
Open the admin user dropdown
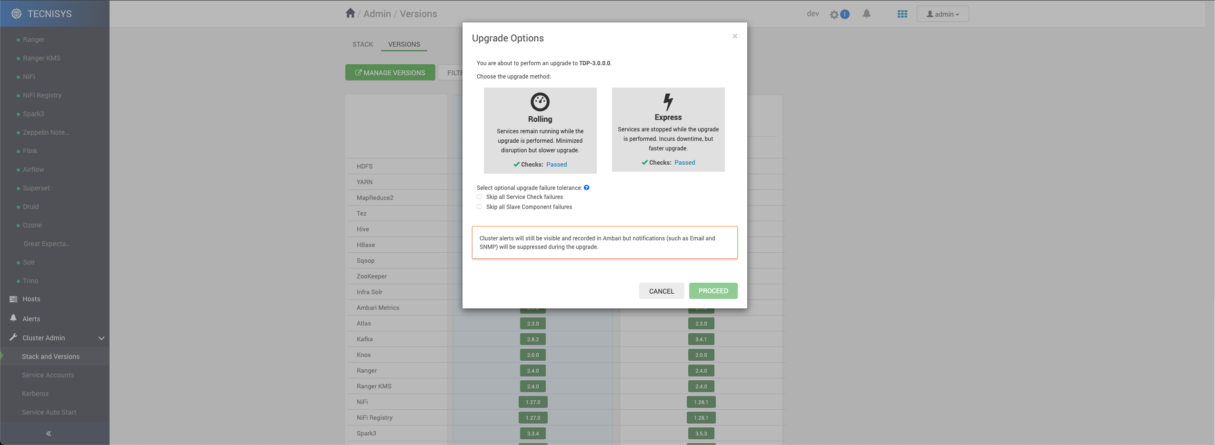tap(943, 14)
